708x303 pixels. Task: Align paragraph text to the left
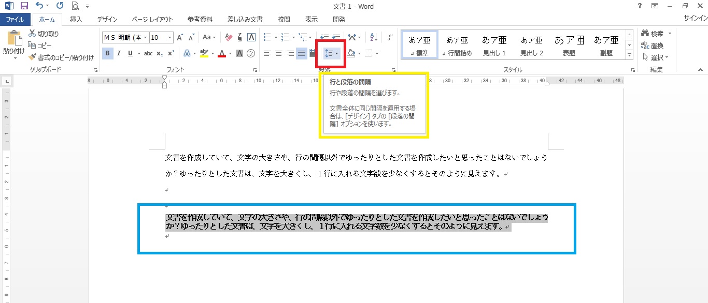coord(267,53)
